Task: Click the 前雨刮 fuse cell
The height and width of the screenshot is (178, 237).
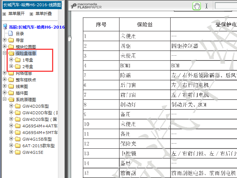Action: pos(145,173)
